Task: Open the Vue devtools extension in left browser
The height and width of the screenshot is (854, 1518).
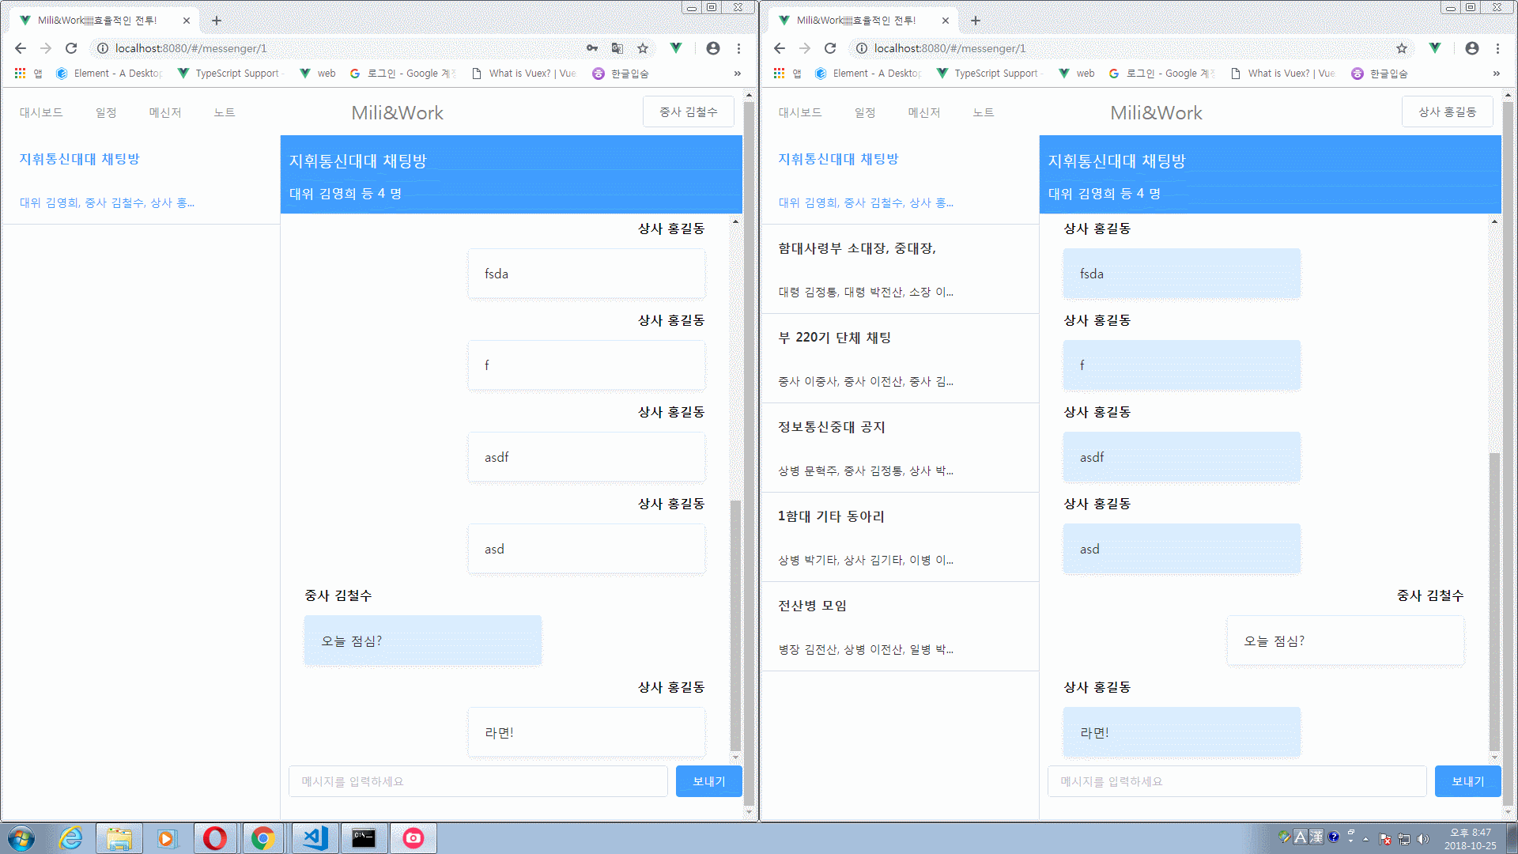Action: (676, 48)
